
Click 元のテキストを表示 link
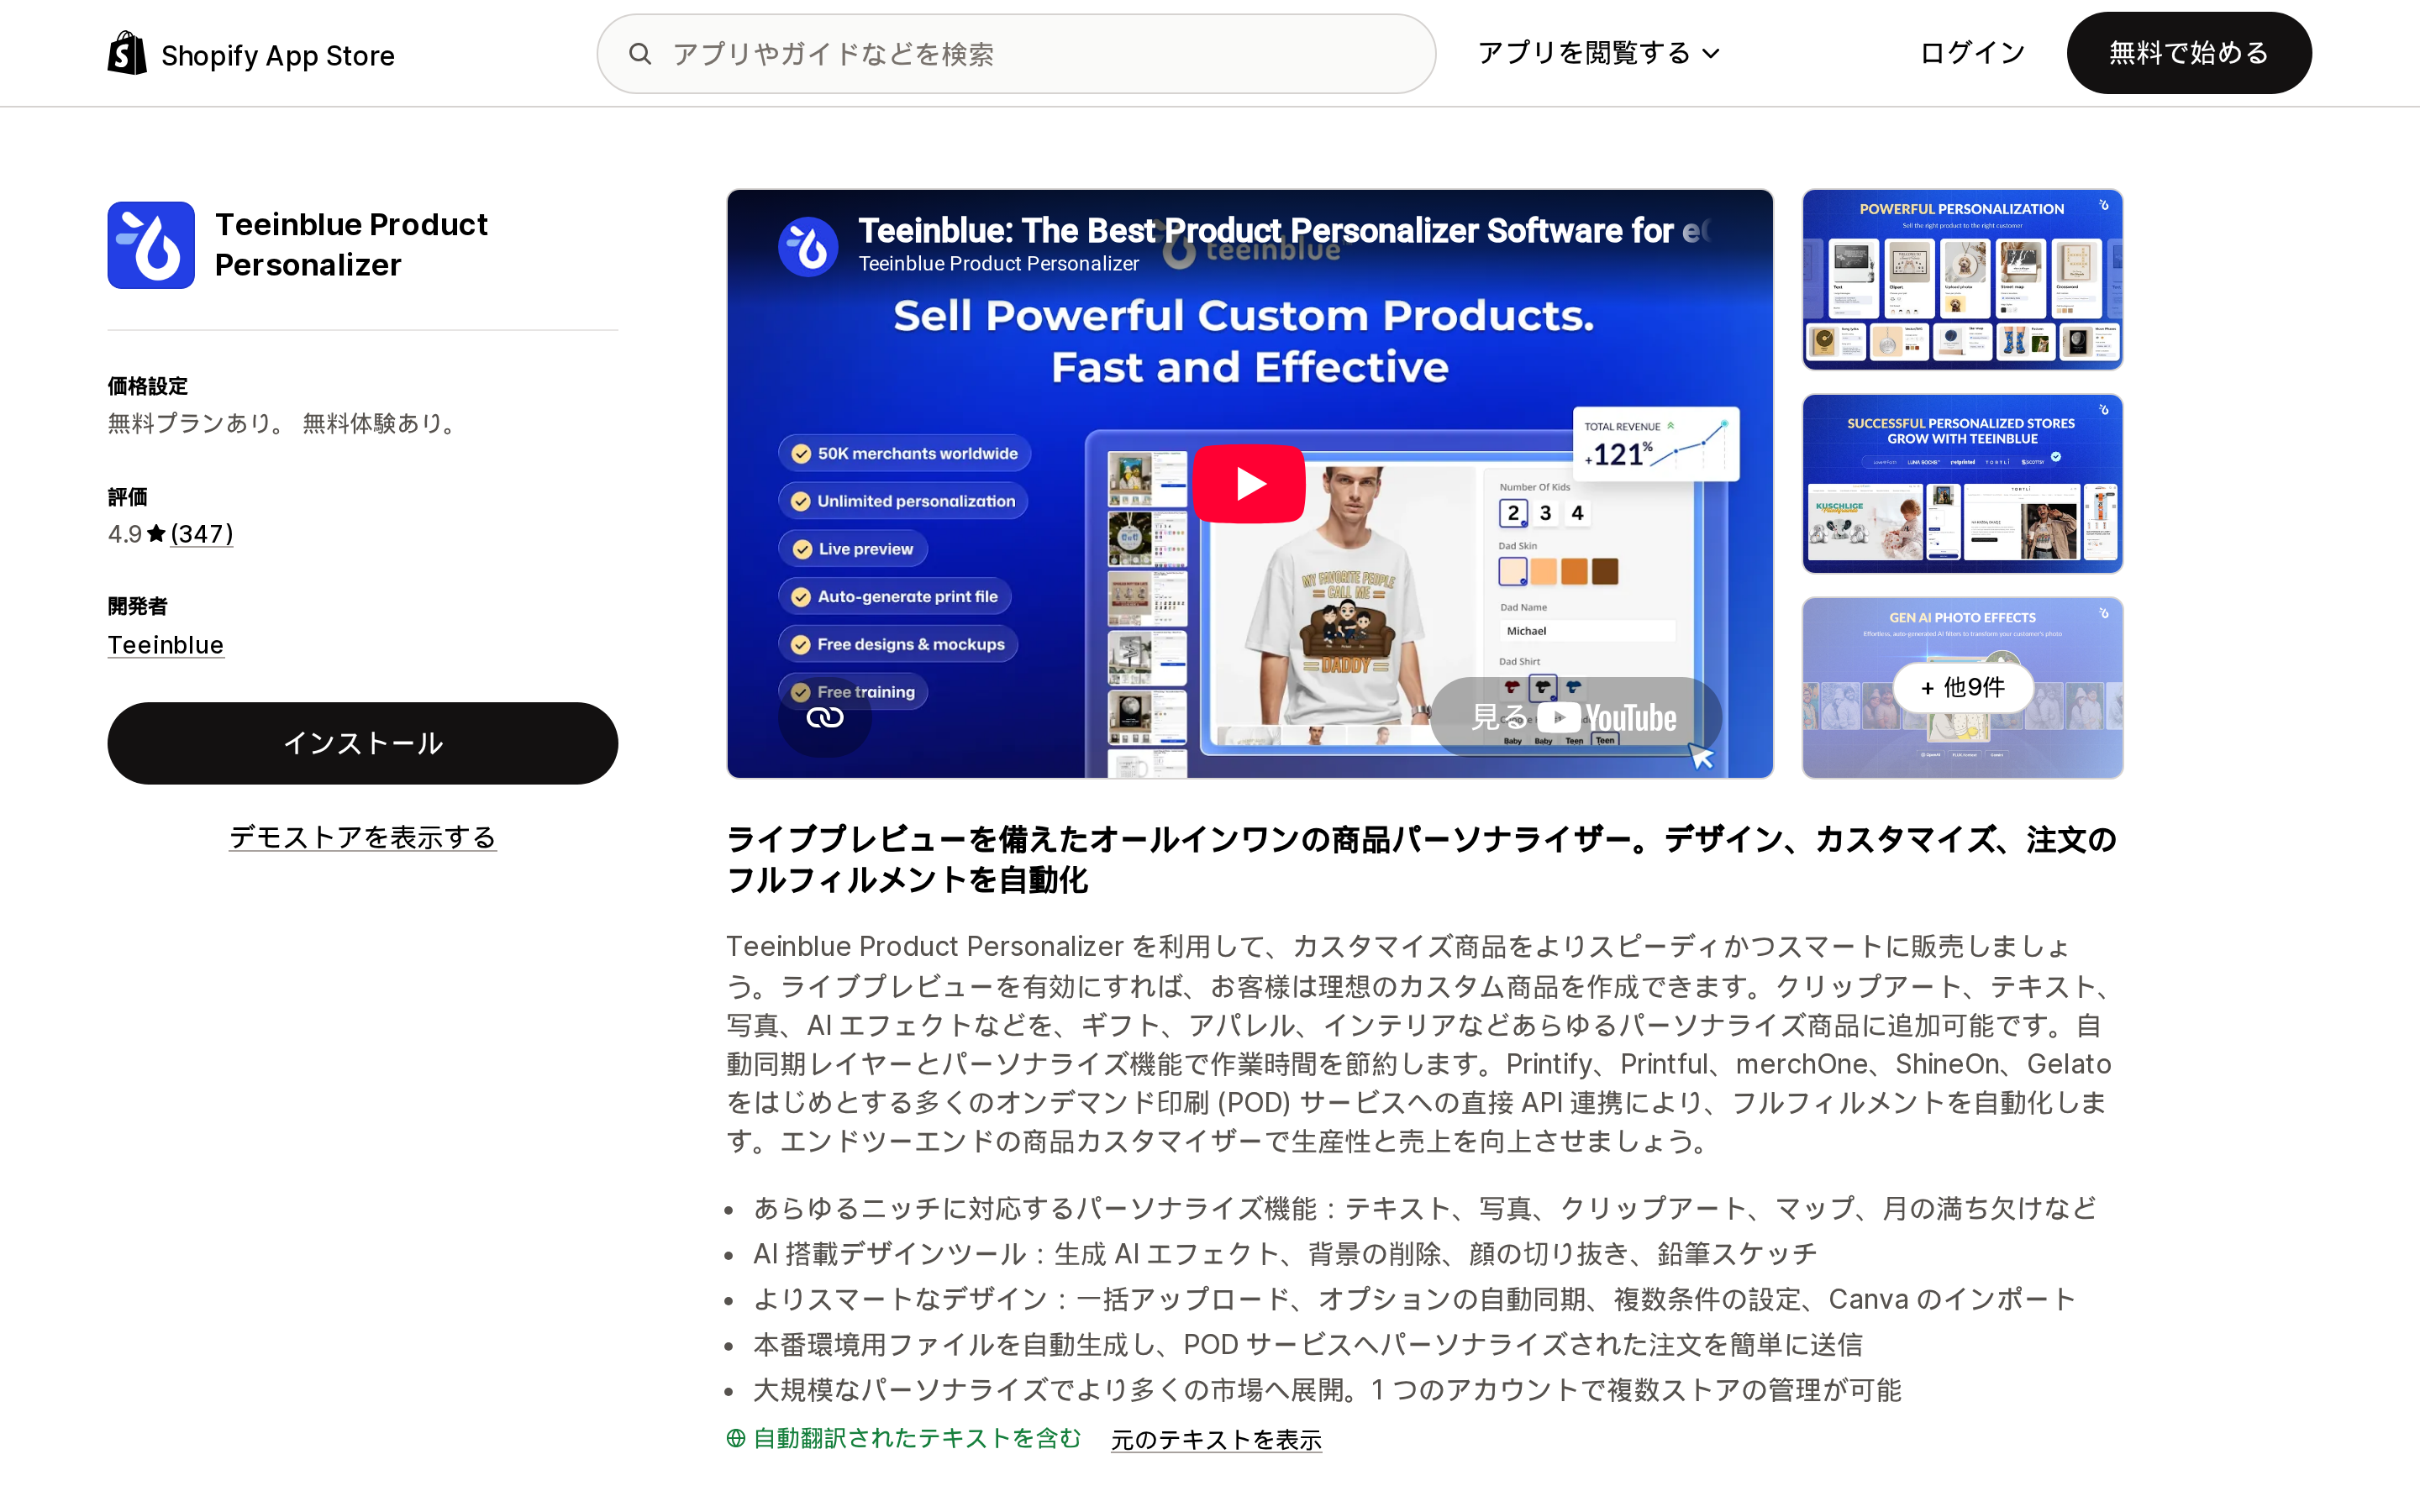(x=1216, y=1440)
